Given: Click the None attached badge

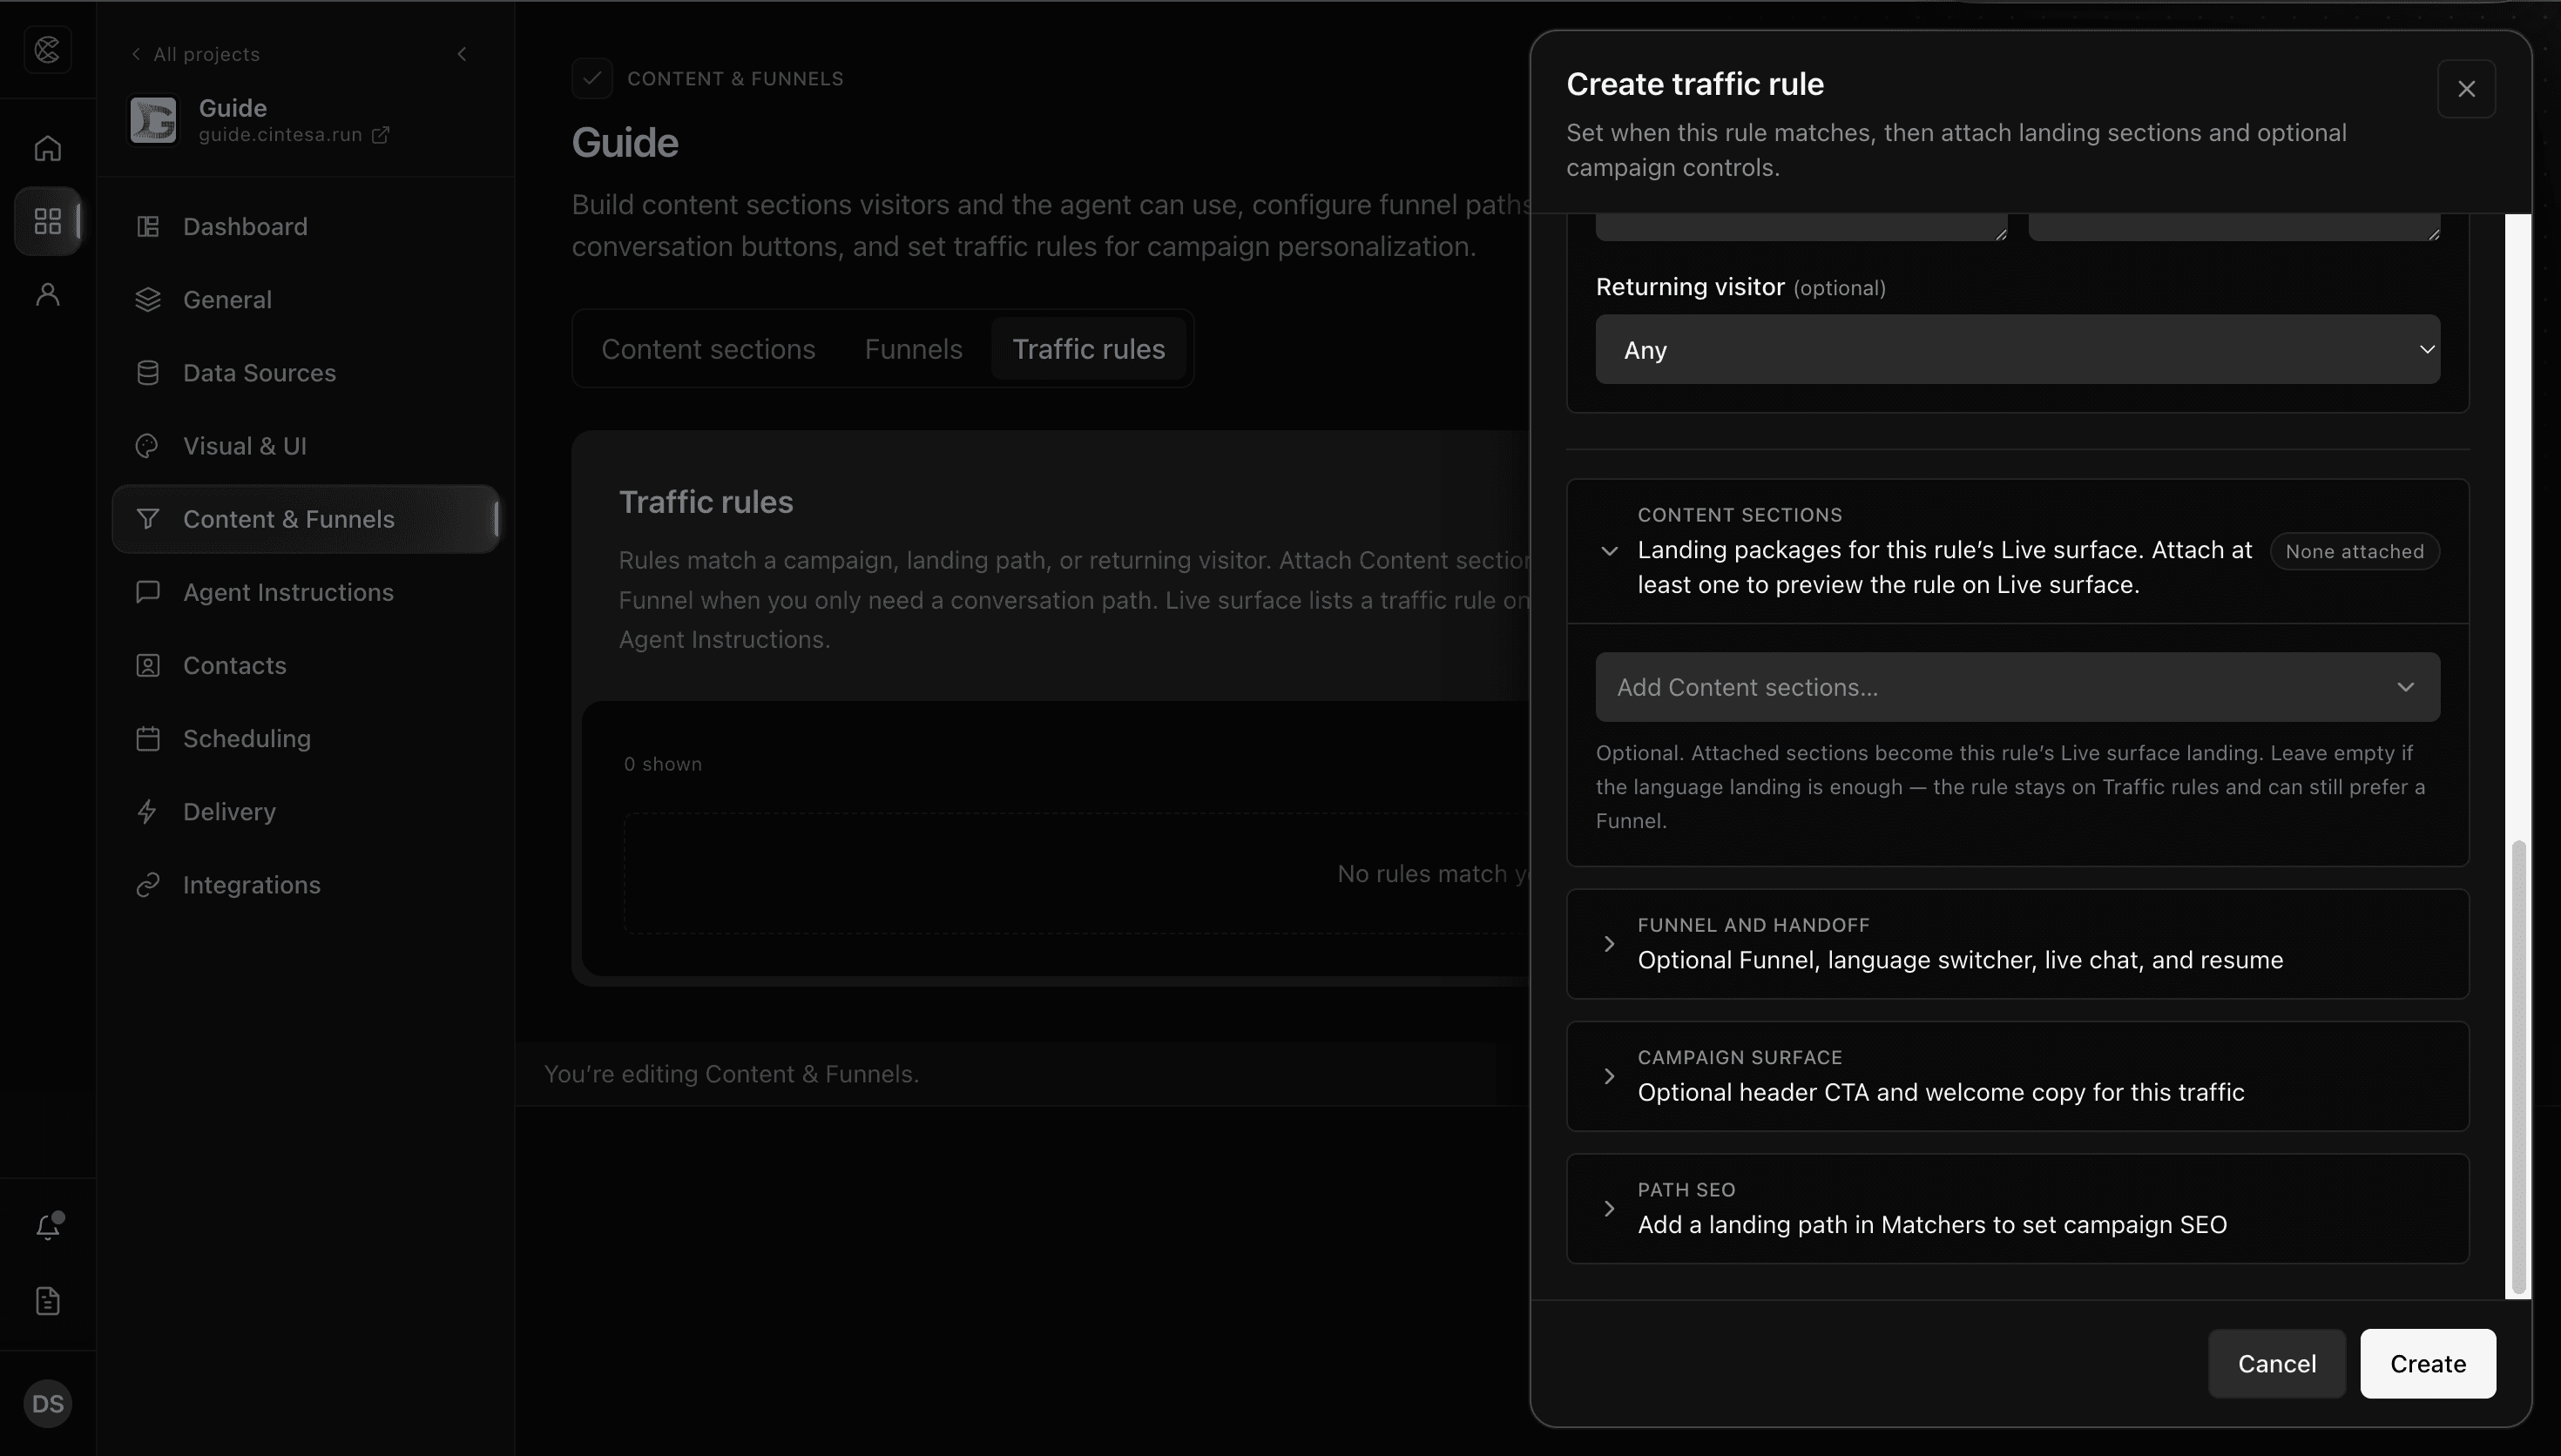Looking at the screenshot, I should click(x=2354, y=551).
